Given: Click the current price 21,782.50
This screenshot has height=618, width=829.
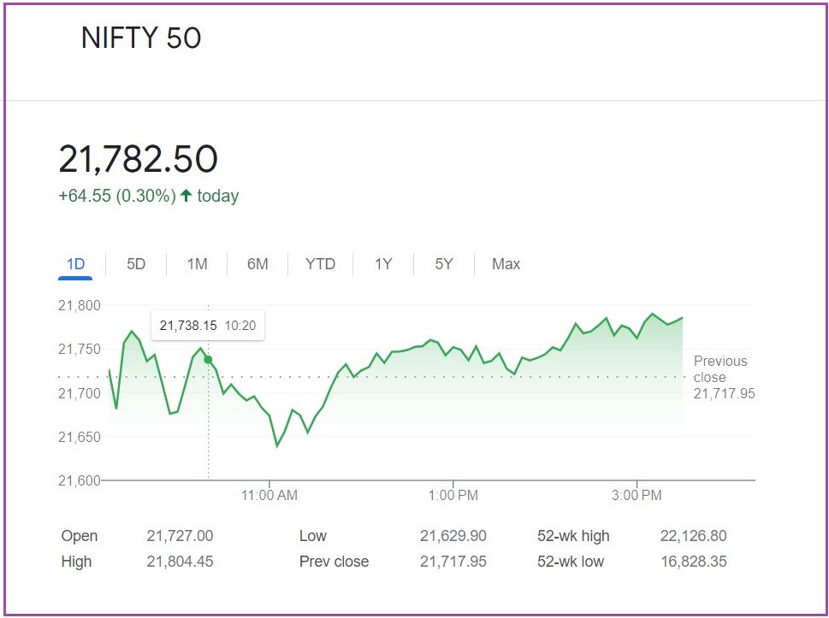Looking at the screenshot, I should click(x=138, y=160).
